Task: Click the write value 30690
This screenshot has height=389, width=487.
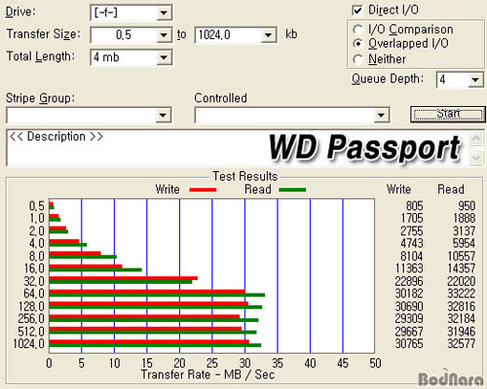Action: point(409,306)
